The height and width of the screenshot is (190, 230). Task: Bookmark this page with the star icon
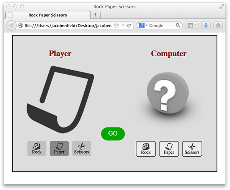pos(116,26)
